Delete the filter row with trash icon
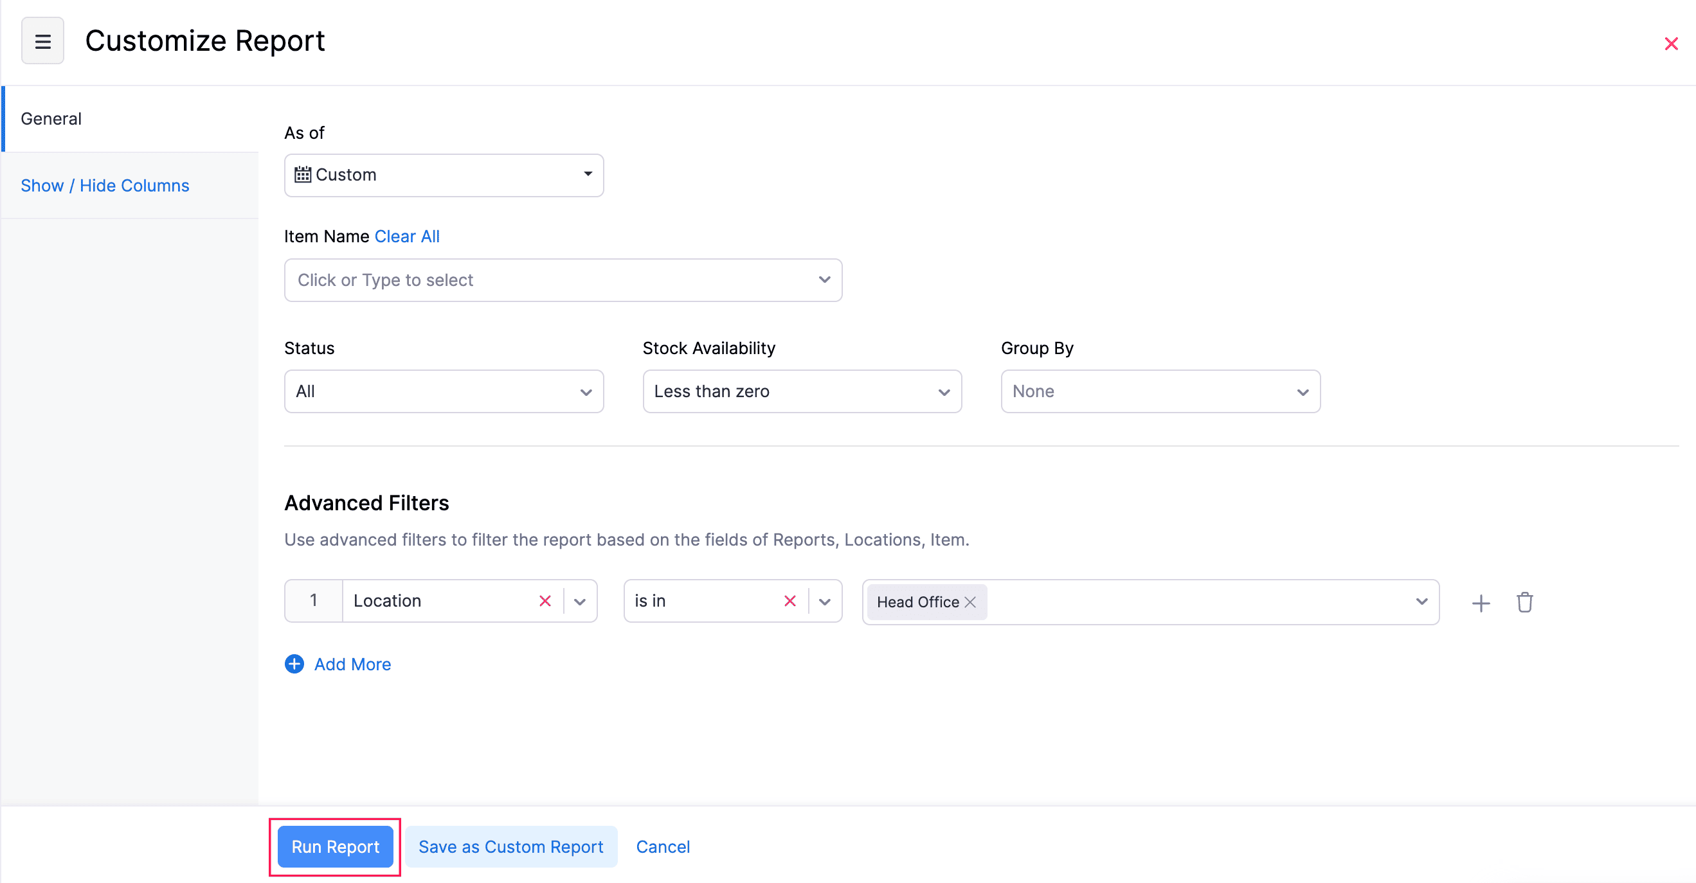The width and height of the screenshot is (1696, 883). coord(1525,602)
